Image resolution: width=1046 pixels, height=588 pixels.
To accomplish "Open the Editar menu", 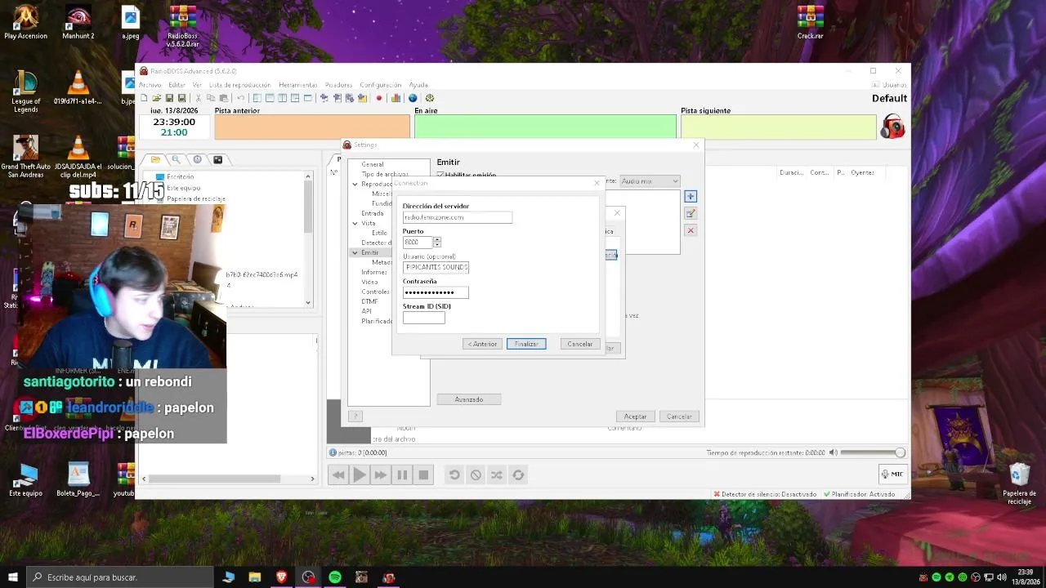I will [177, 85].
